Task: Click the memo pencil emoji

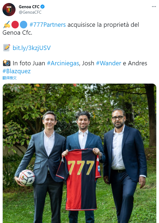Action: coord(7,48)
